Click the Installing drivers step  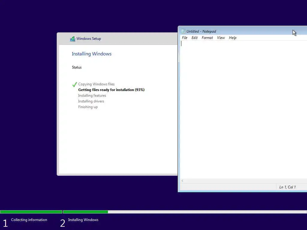click(x=91, y=101)
